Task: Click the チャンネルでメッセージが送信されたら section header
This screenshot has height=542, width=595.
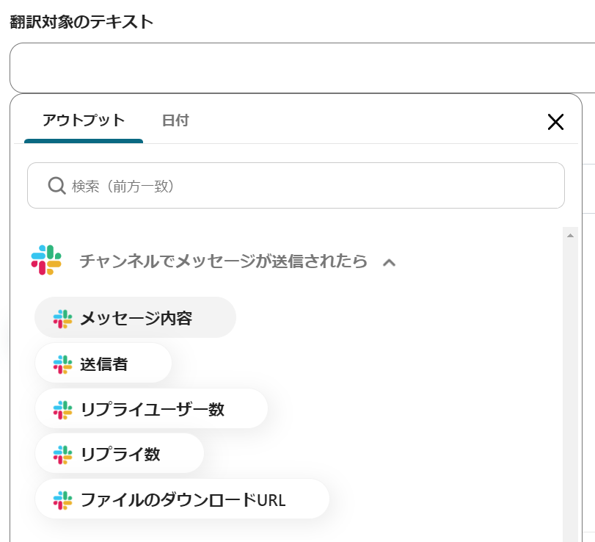Action: point(223,261)
